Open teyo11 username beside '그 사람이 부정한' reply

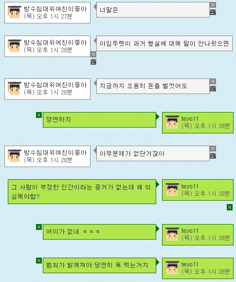(190, 187)
